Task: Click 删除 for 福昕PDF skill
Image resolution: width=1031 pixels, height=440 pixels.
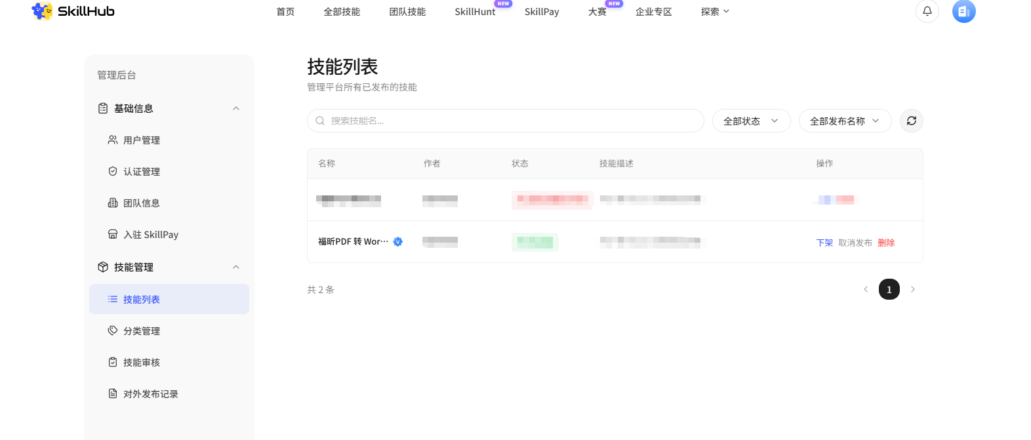Action: (886, 243)
